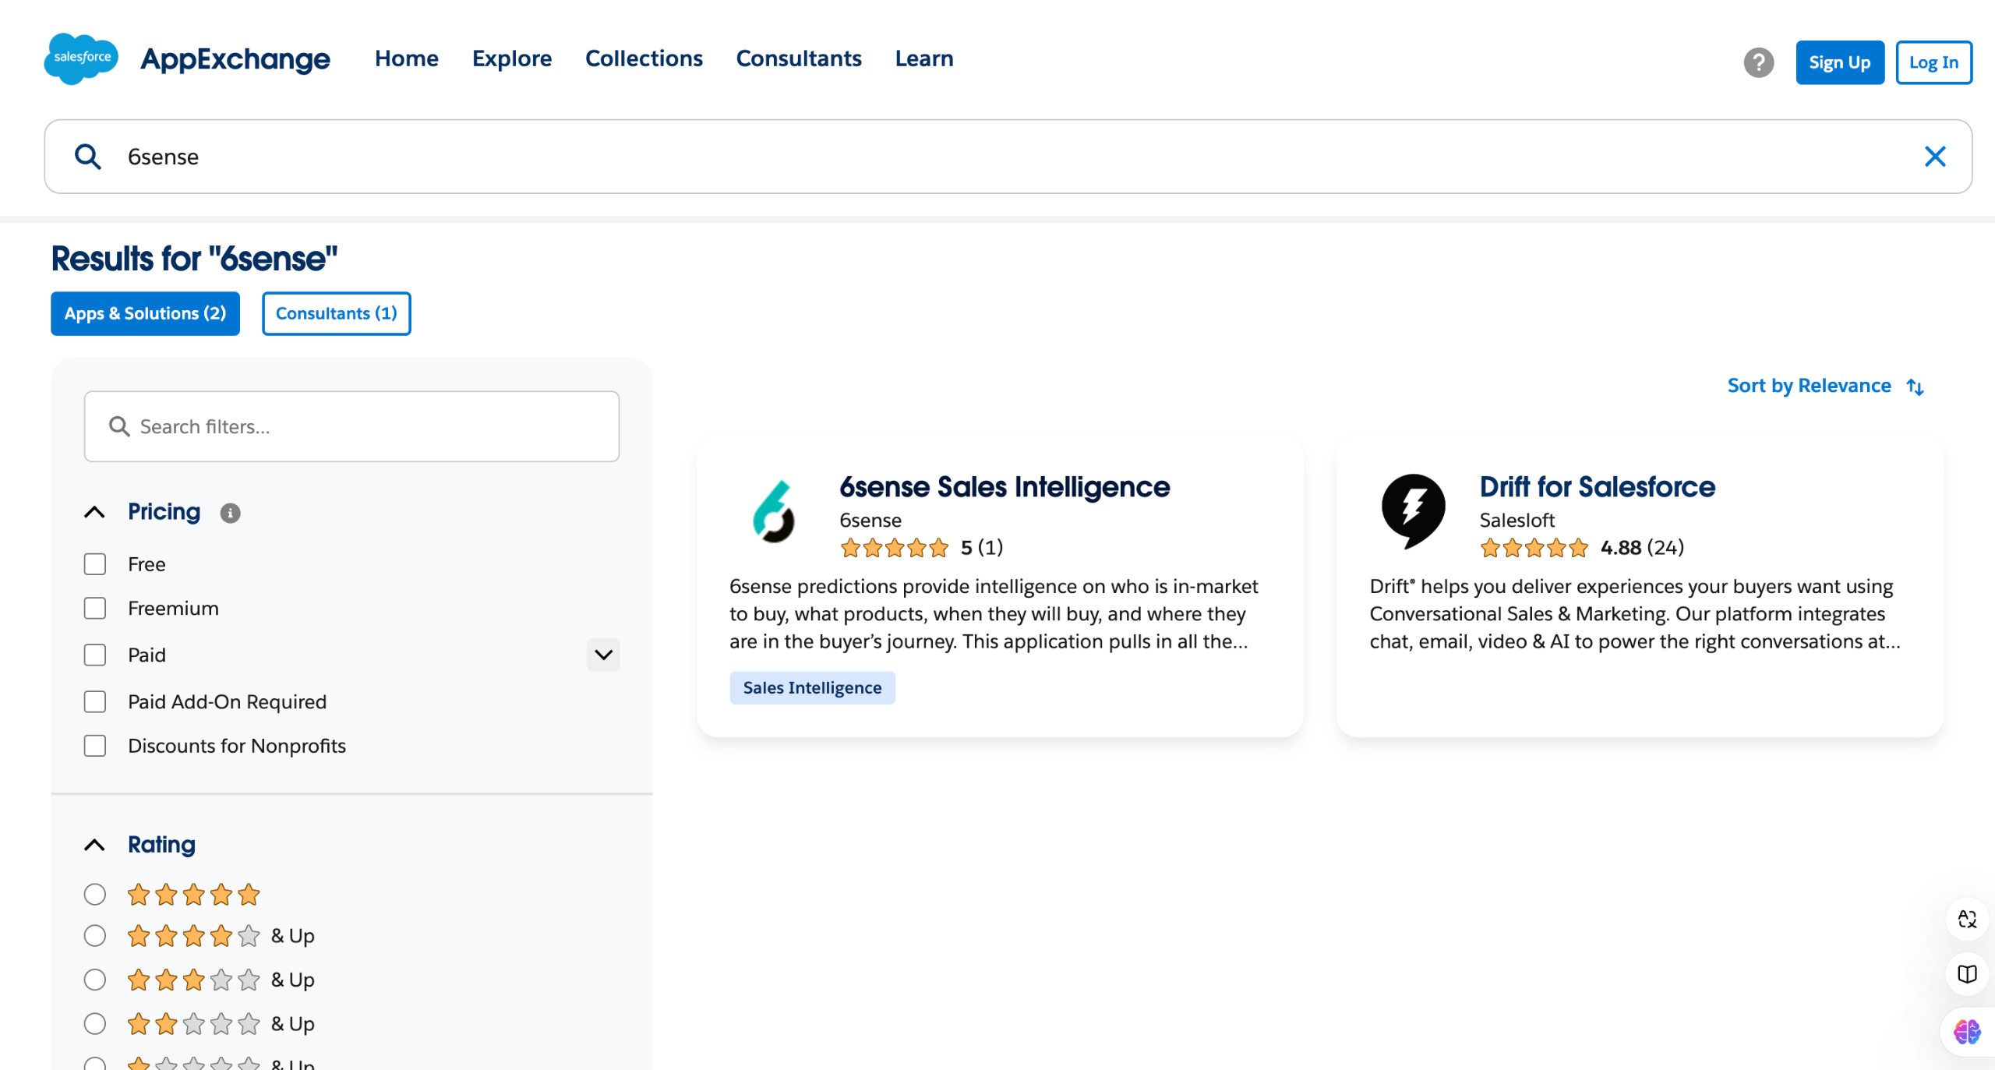The width and height of the screenshot is (1995, 1070).
Task: Tick Discounts for Nonprofits checkbox
Action: click(95, 746)
